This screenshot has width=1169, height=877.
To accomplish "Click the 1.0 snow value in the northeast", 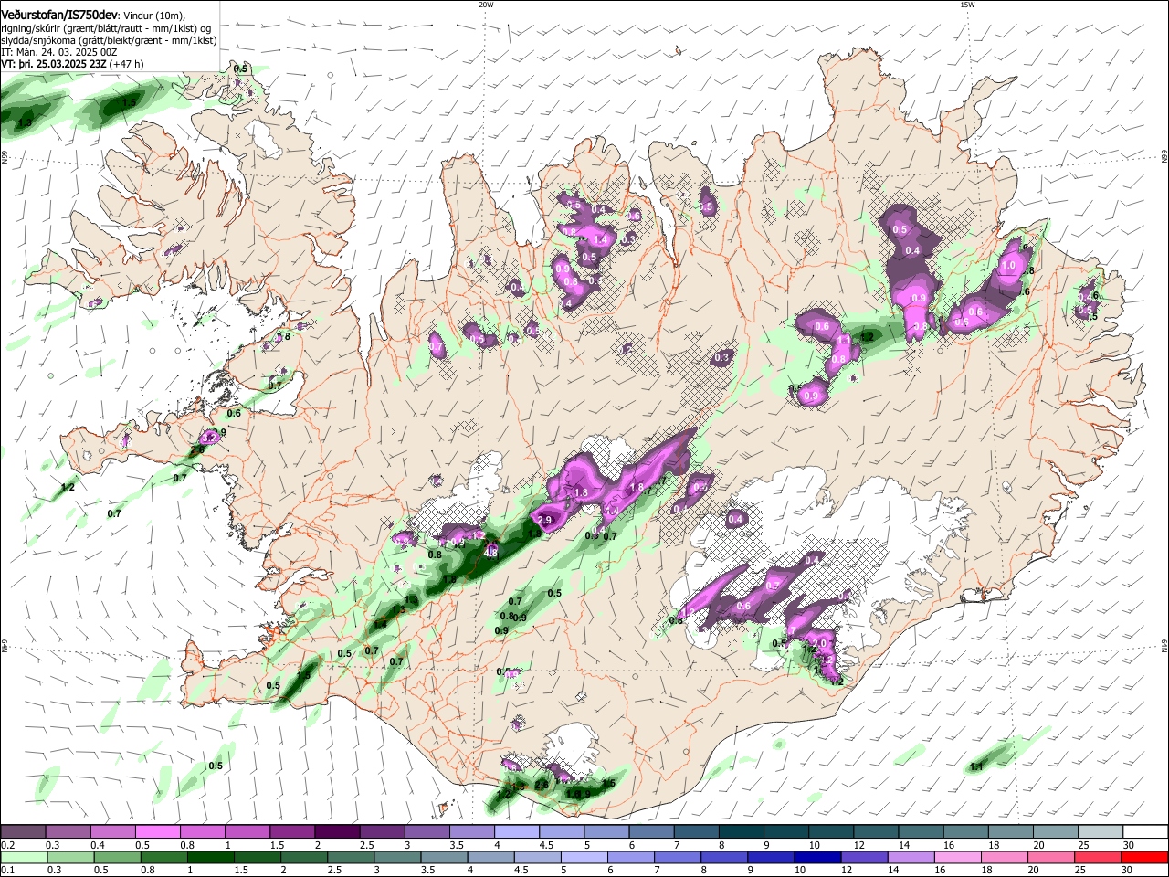I will [1009, 265].
